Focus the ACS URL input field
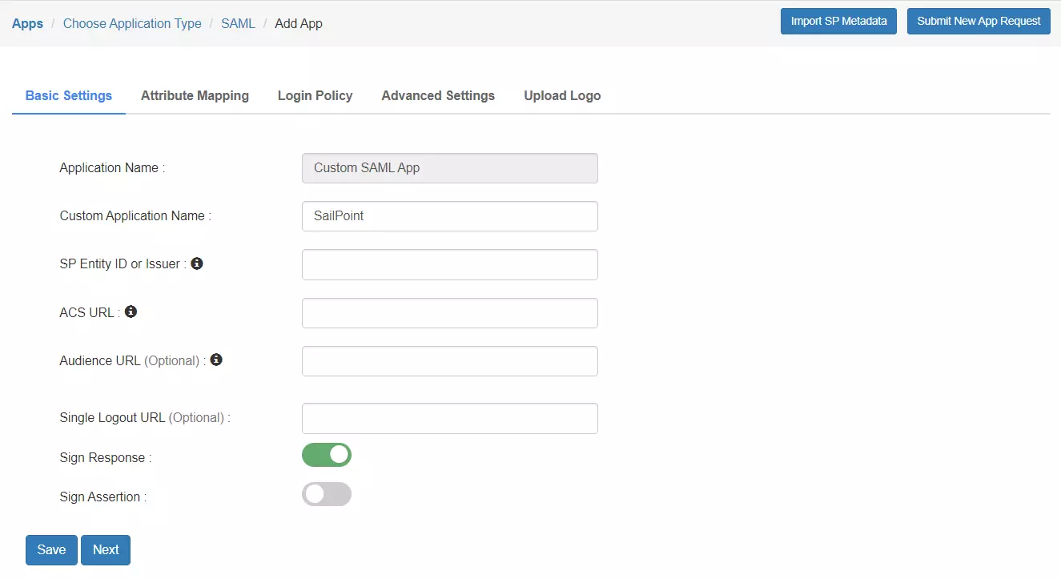This screenshot has width=1061, height=579. pyautogui.click(x=449, y=312)
